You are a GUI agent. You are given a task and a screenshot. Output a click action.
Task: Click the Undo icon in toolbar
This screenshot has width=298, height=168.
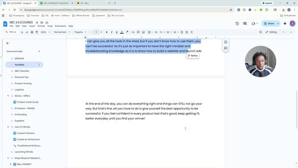22,32
